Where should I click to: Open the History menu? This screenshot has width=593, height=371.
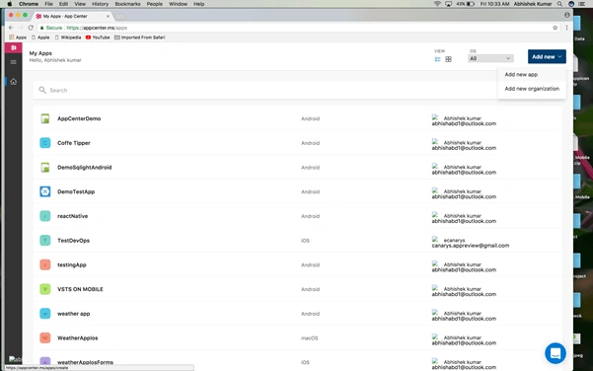click(100, 4)
